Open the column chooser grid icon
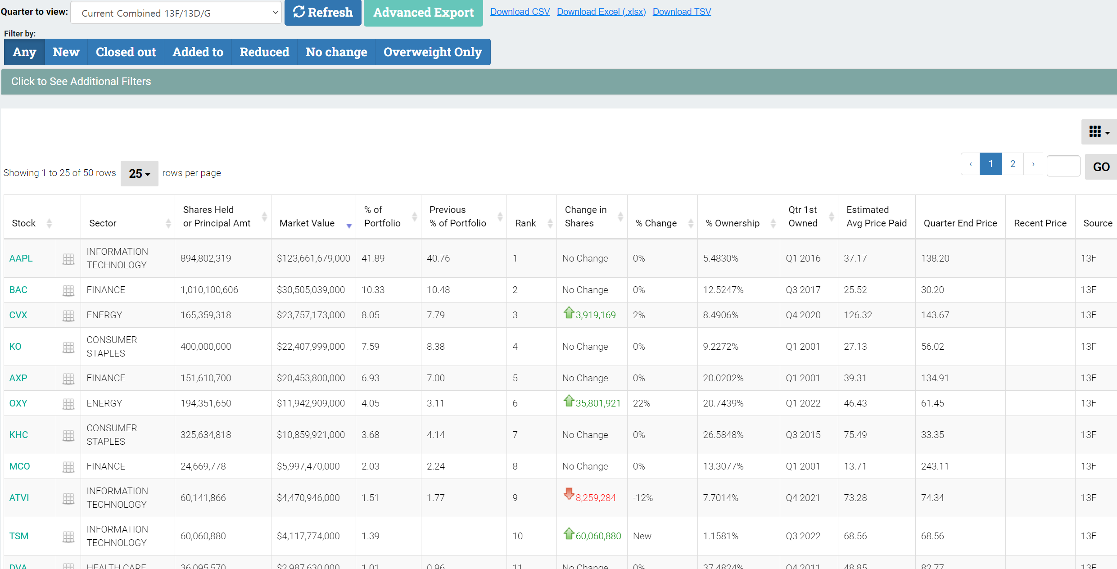 1099,132
